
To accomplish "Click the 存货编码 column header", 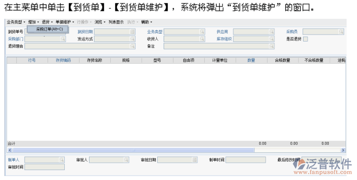I will coord(63,60).
